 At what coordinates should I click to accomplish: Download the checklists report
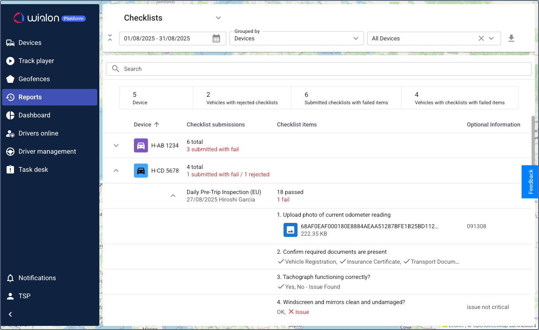(511, 38)
